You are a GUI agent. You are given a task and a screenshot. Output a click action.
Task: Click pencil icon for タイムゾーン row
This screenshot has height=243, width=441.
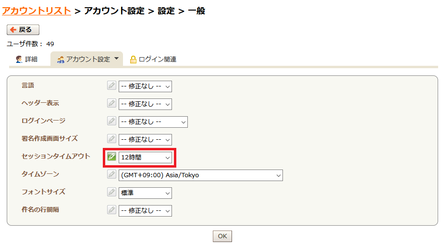[111, 174]
